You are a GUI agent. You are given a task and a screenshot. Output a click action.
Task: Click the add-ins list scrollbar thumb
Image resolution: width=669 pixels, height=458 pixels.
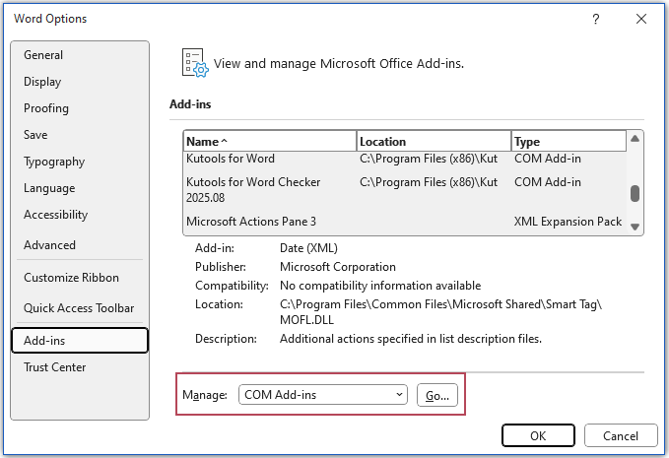coord(636,193)
